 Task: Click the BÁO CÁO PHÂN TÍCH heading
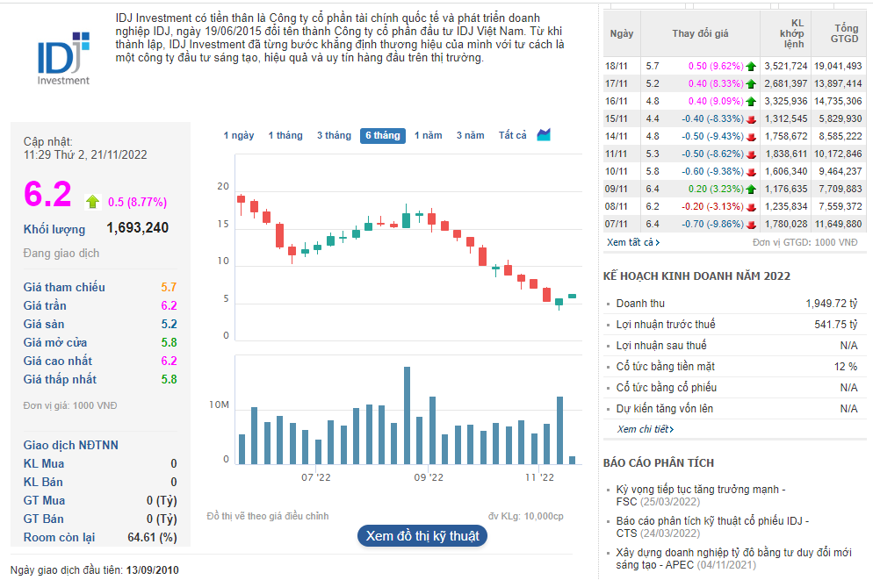pyautogui.click(x=658, y=462)
